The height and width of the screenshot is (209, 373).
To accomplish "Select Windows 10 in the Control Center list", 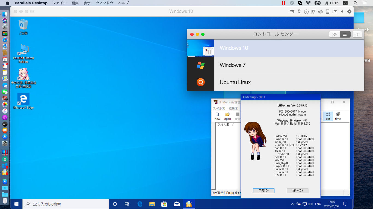I will coord(276,48).
